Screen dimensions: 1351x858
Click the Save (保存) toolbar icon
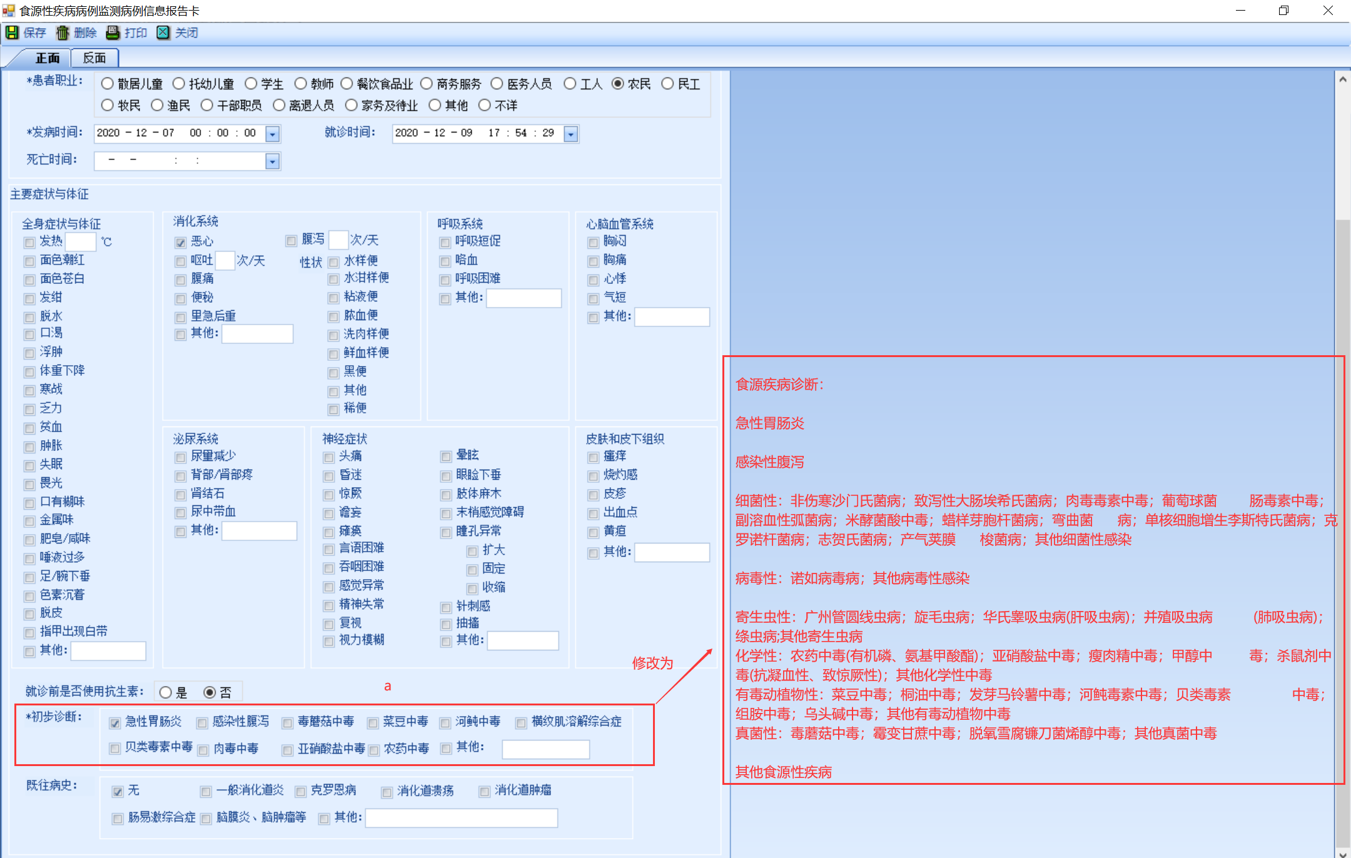point(12,33)
